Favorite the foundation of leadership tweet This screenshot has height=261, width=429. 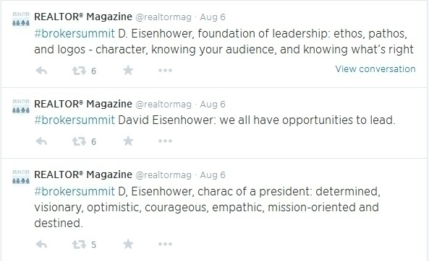coord(128,71)
